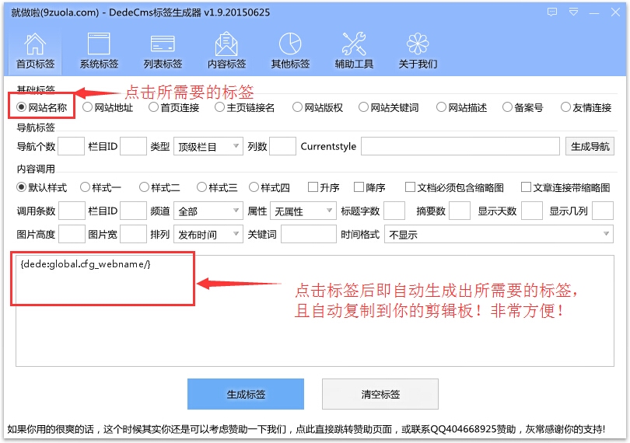Expand the 时间格式 不显示 dropdown

click(x=499, y=234)
